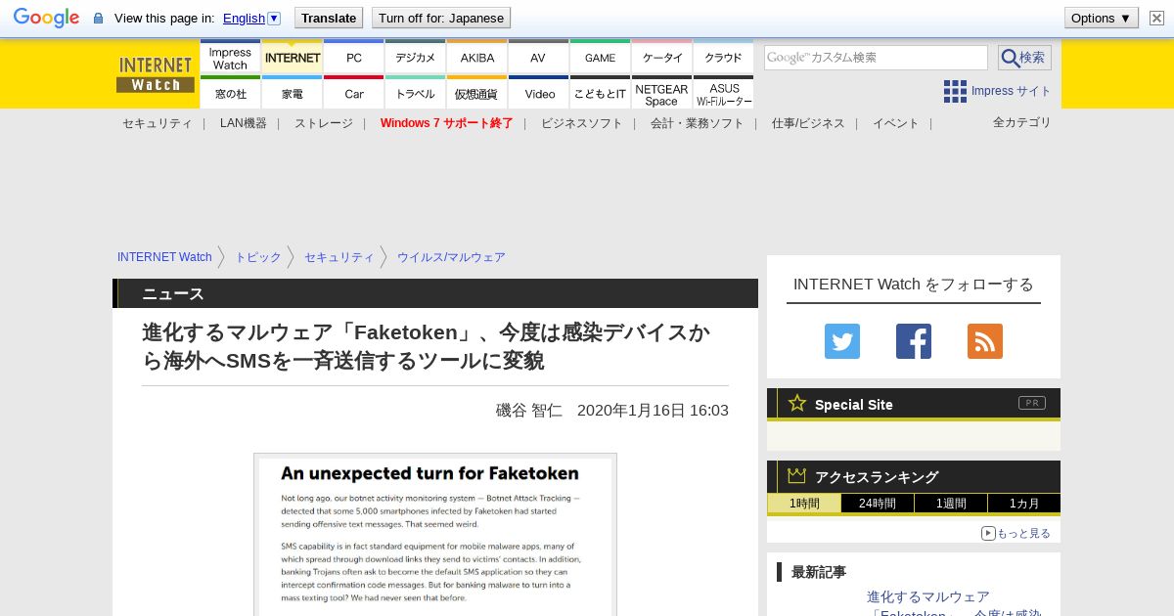The image size is (1174, 616).
Task: Turn off translation for Japanese
Action: 441,18
